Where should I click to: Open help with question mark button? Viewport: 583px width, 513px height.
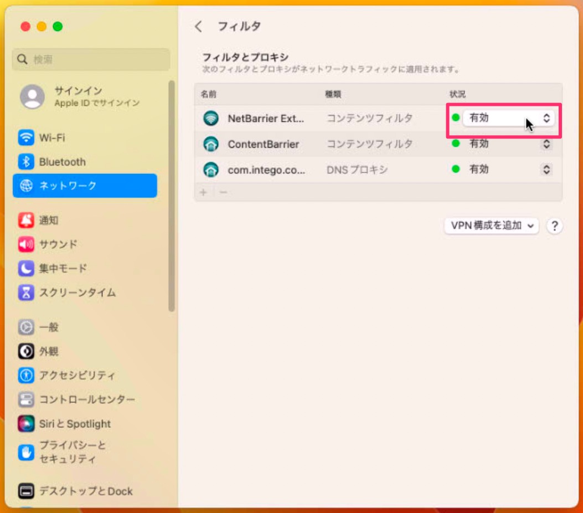(x=554, y=226)
